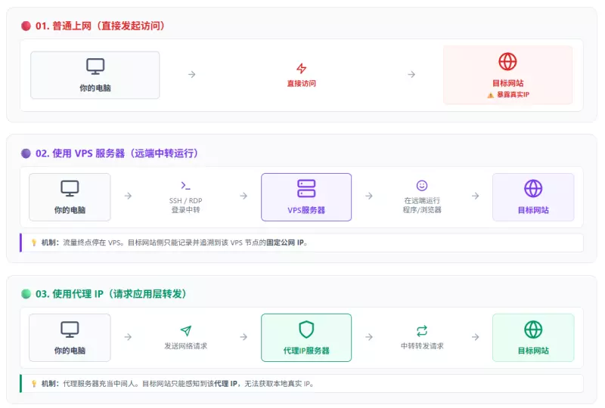
Task: Click the terminal prompt icon above SSH / RDP
Action: click(x=185, y=186)
